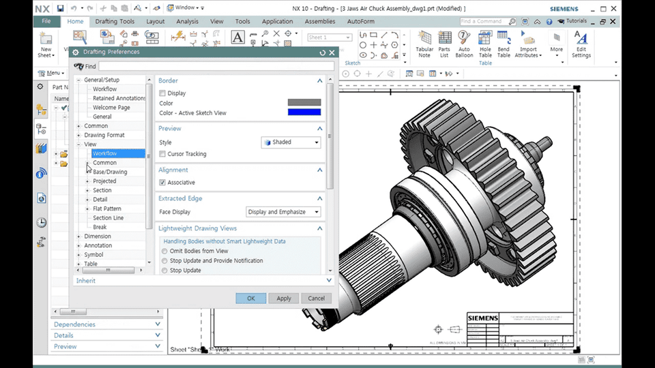Collapse the Extracted Edge section
Viewport: 655px width, 368px height.
319,198
